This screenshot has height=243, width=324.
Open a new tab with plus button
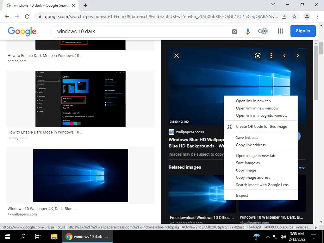tap(85, 5)
